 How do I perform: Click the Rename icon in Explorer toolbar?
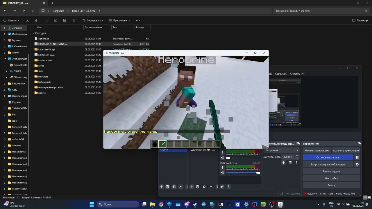(x=55, y=20)
